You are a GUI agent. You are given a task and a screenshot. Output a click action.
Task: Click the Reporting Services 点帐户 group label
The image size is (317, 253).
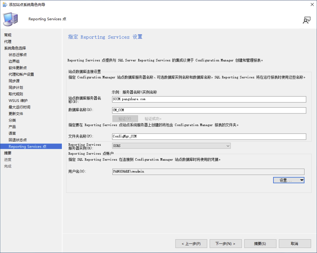click(91, 153)
